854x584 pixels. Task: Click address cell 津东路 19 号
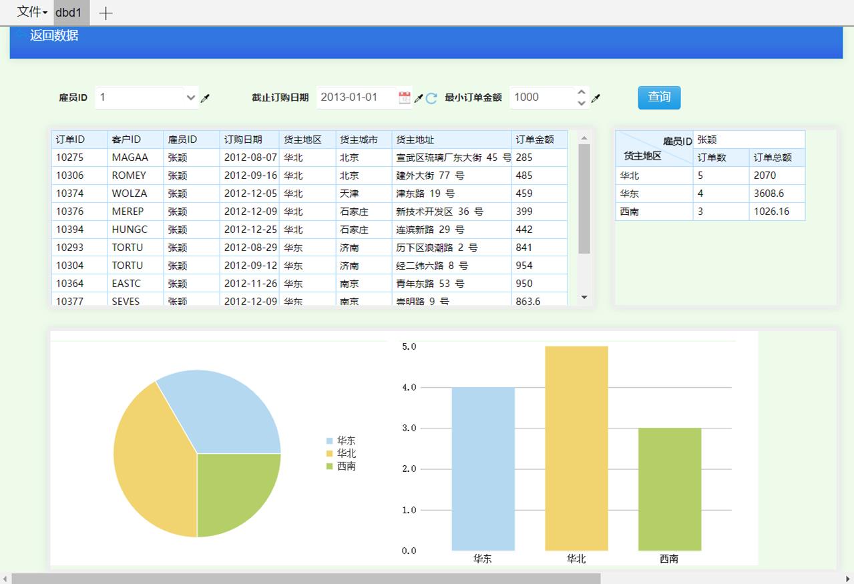click(x=452, y=194)
